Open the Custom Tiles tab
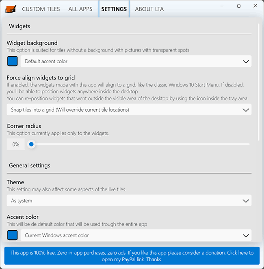The width and height of the screenshot is (264, 269). click(x=41, y=9)
